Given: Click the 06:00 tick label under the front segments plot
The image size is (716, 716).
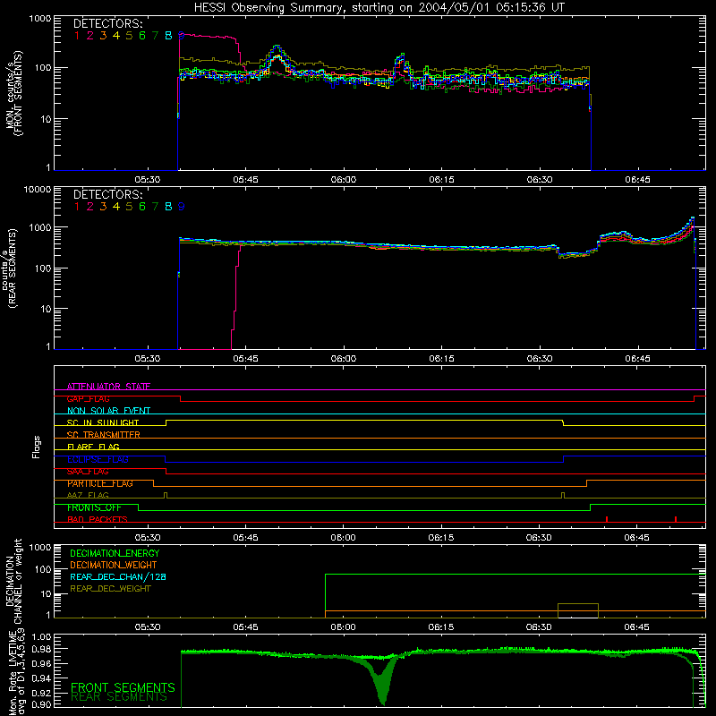Looking at the screenshot, I should pos(344,180).
